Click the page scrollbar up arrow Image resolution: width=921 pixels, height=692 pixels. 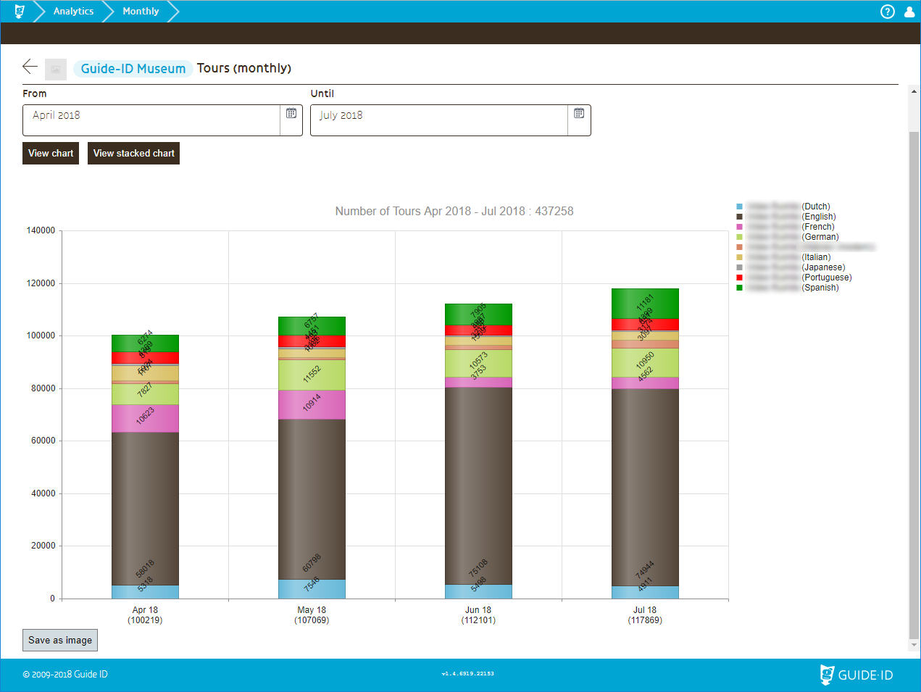click(x=914, y=91)
